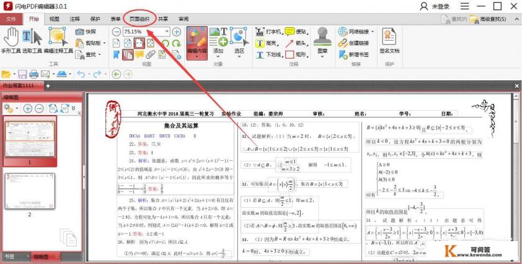
Task: Click the 编辑注释工具 annotation edit tool
Action: pos(58,39)
